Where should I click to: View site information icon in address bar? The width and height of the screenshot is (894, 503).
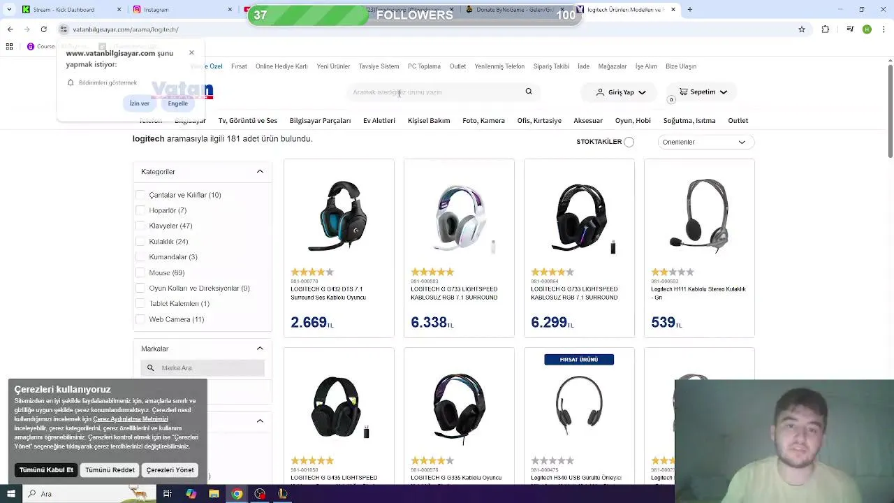click(x=64, y=29)
